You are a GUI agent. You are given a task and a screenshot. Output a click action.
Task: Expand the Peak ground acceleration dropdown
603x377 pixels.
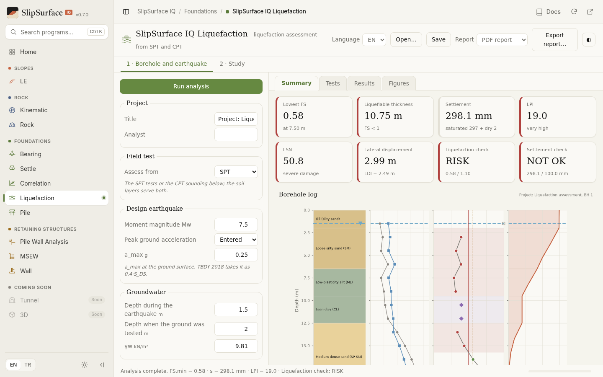coord(236,240)
